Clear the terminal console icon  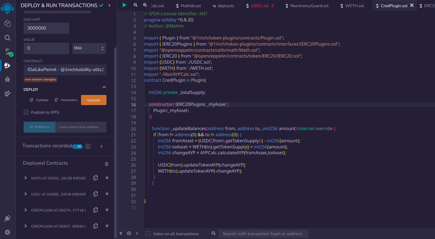click(129, 233)
